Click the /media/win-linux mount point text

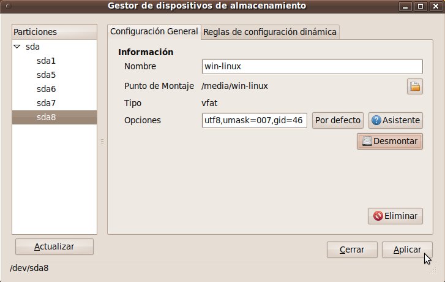tap(234, 86)
